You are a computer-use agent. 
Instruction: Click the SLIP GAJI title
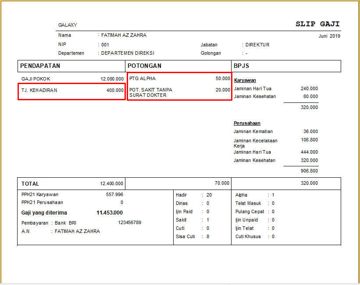317,25
